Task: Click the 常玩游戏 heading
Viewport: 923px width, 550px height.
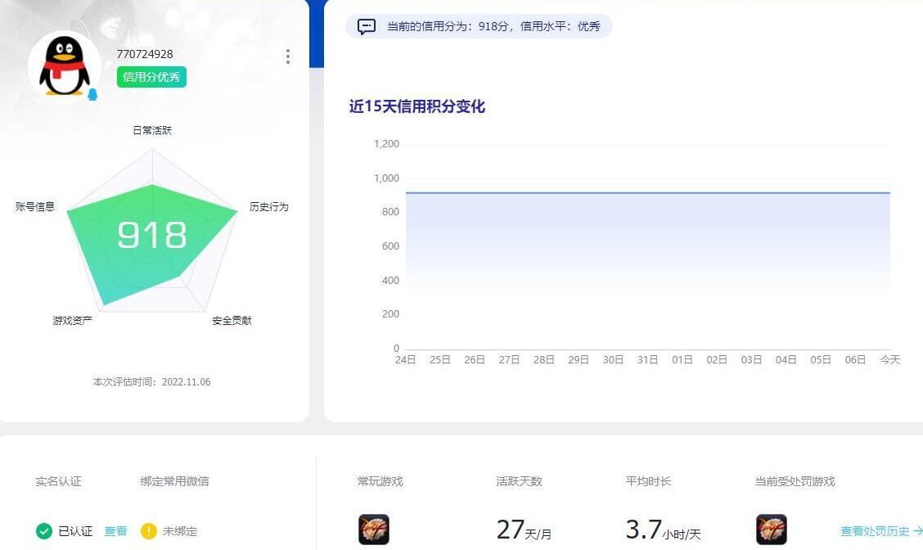Action: pyautogui.click(x=380, y=481)
